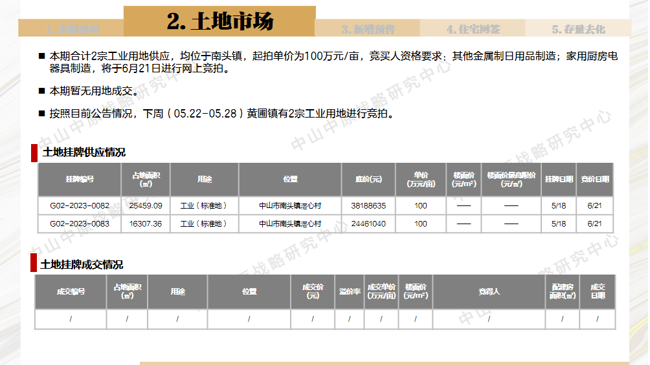Select the 5. 存量去化 tab
Viewport: 650px width, 365px height.
coord(577,29)
